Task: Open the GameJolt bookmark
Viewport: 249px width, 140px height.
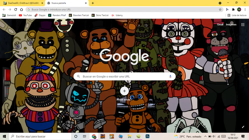Action: click(x=9, y=15)
